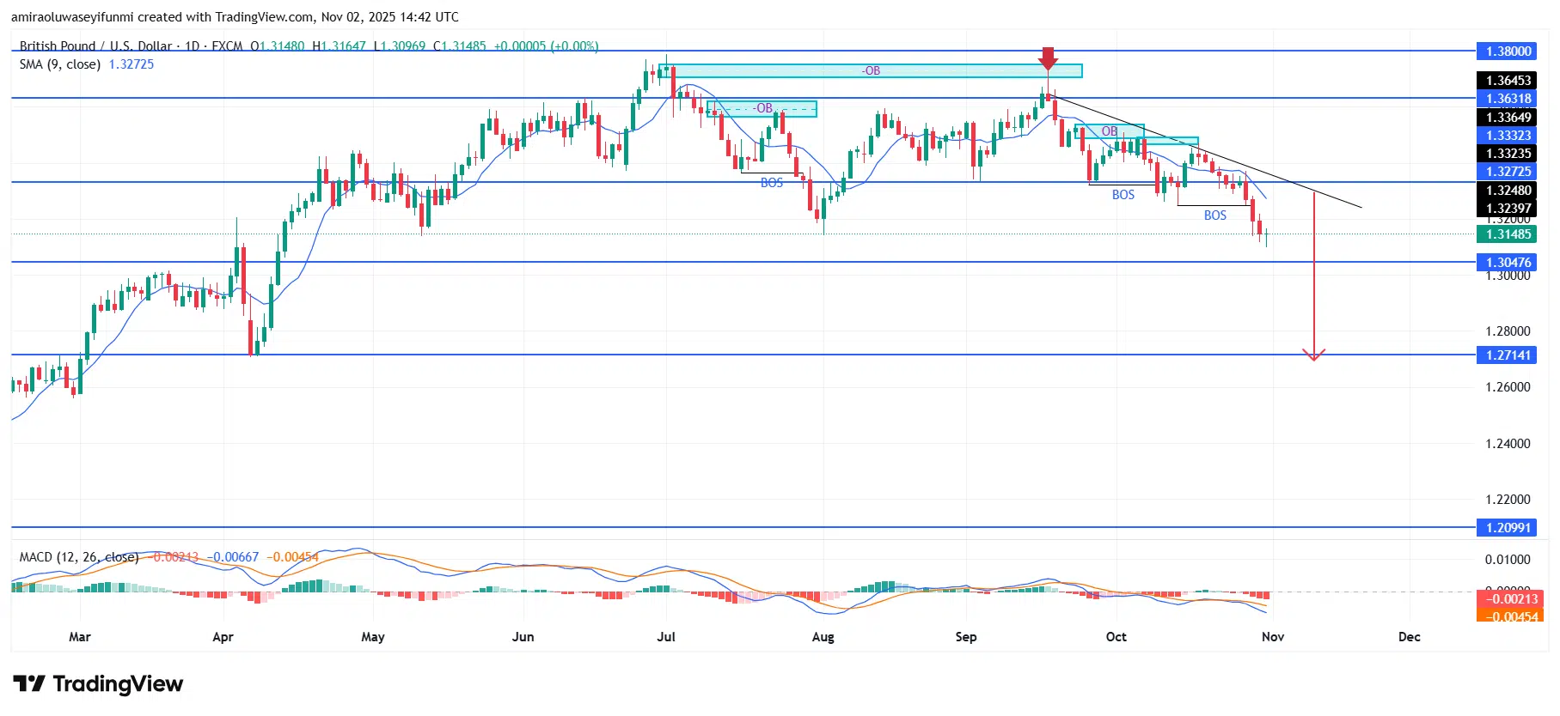Click the 1.20991 bottom level label
The height and width of the screenshot is (716, 1560).
pos(1508,528)
